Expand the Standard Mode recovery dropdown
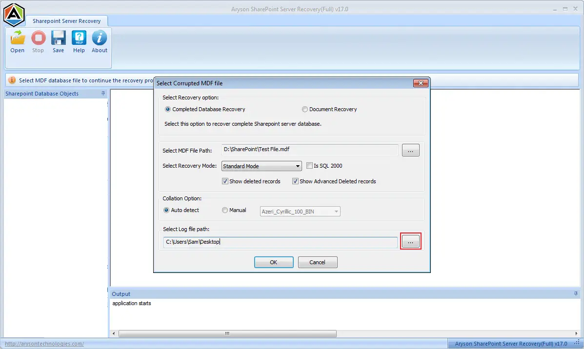Screen dimensions: 584x349 [262, 166]
